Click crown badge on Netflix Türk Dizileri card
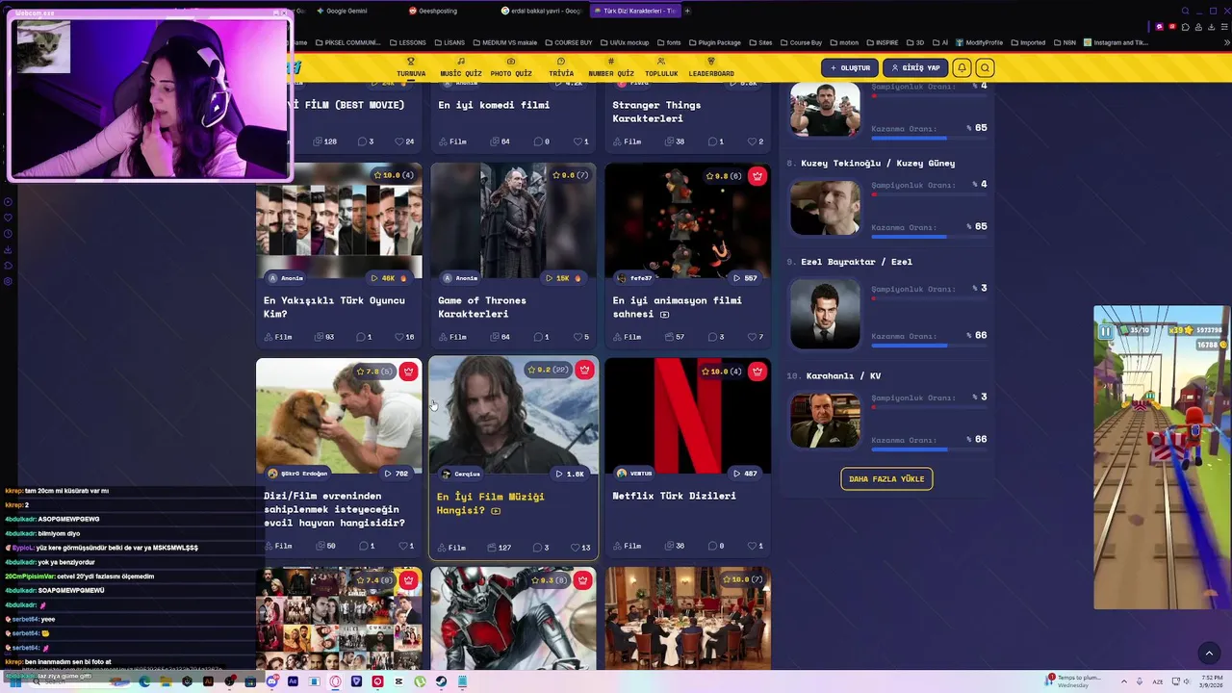The height and width of the screenshot is (693, 1232). (x=757, y=372)
